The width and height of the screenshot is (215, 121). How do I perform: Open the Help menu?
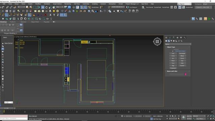(x=152, y=4)
